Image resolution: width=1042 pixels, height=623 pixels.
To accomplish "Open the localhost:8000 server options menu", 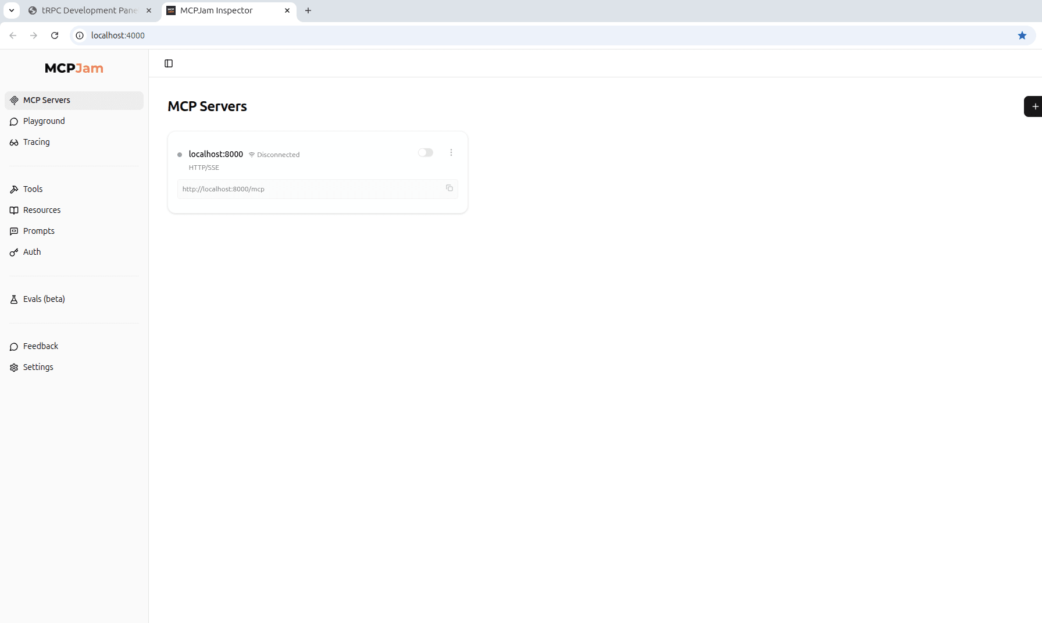I will (451, 152).
